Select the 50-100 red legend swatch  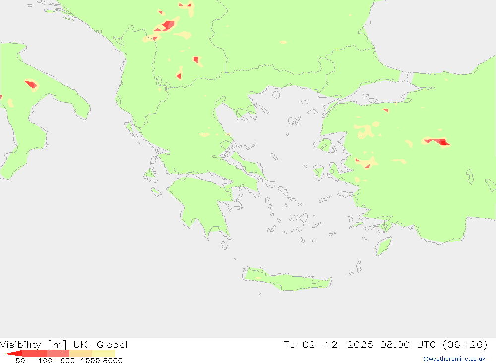click(35, 353)
